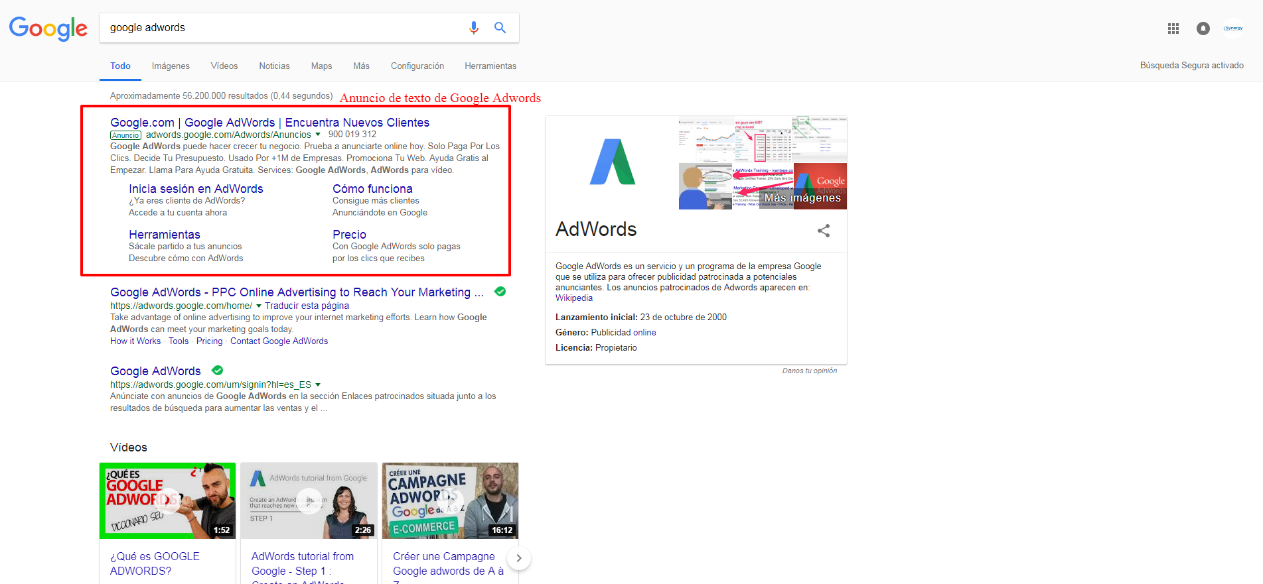The image size is (1263, 584).
Task: Click the Género: Publicidad online text
Action: coord(606,332)
